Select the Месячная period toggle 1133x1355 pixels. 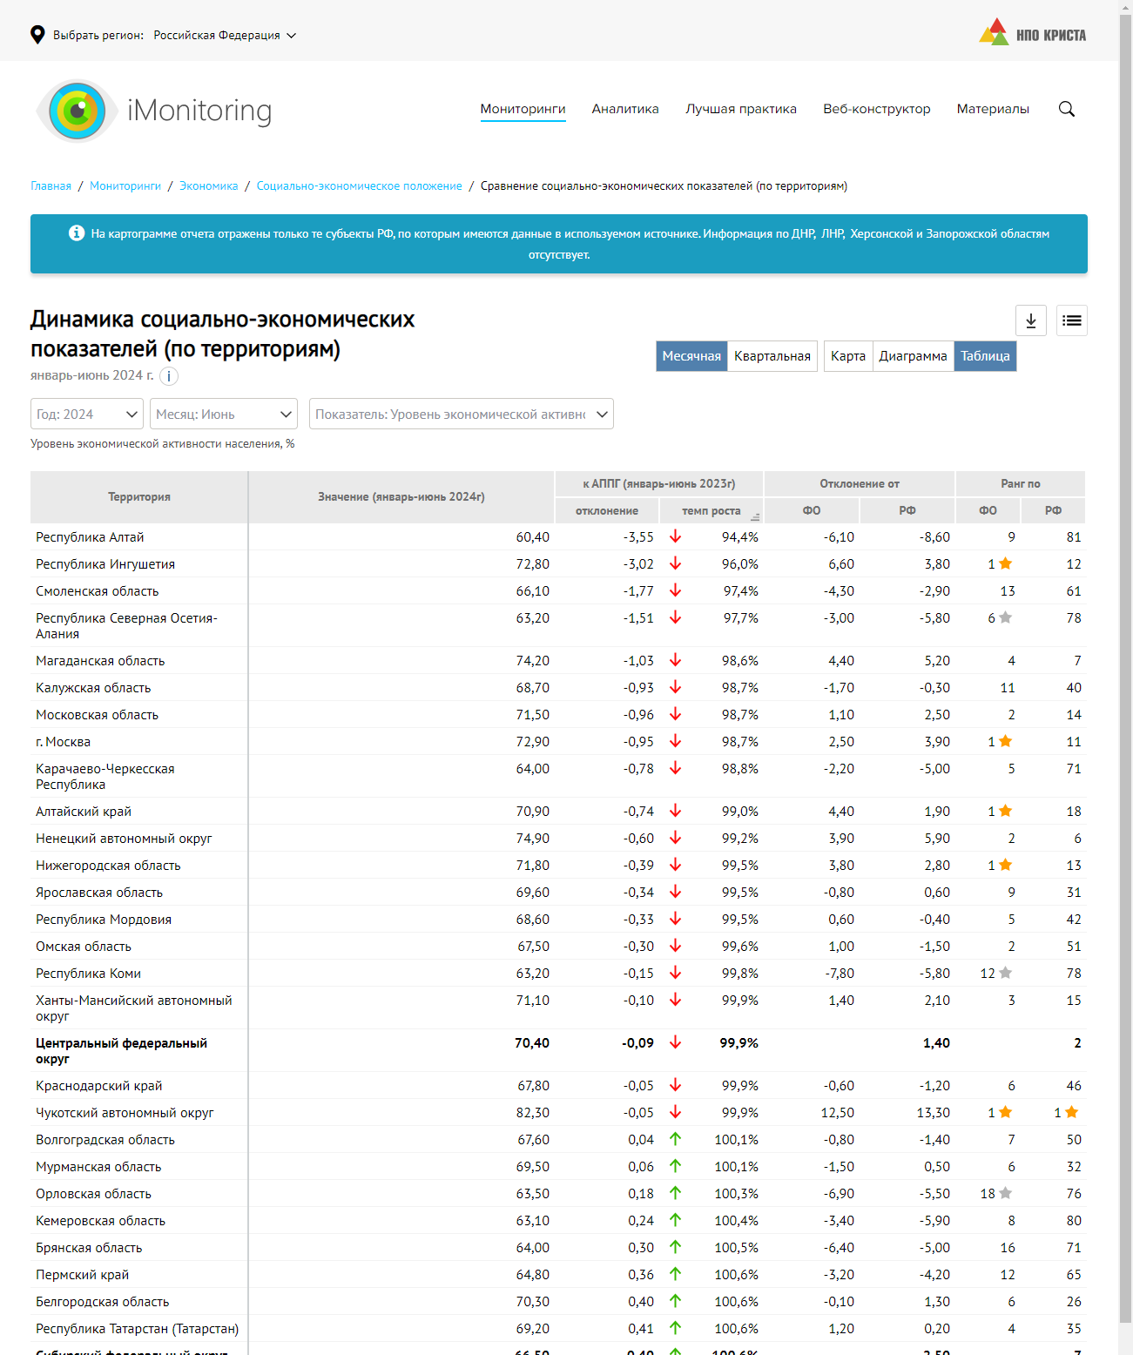tap(691, 356)
